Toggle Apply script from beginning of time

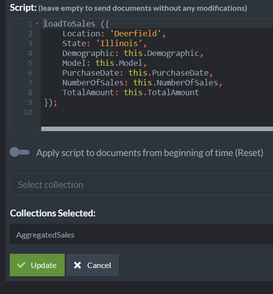(x=20, y=152)
